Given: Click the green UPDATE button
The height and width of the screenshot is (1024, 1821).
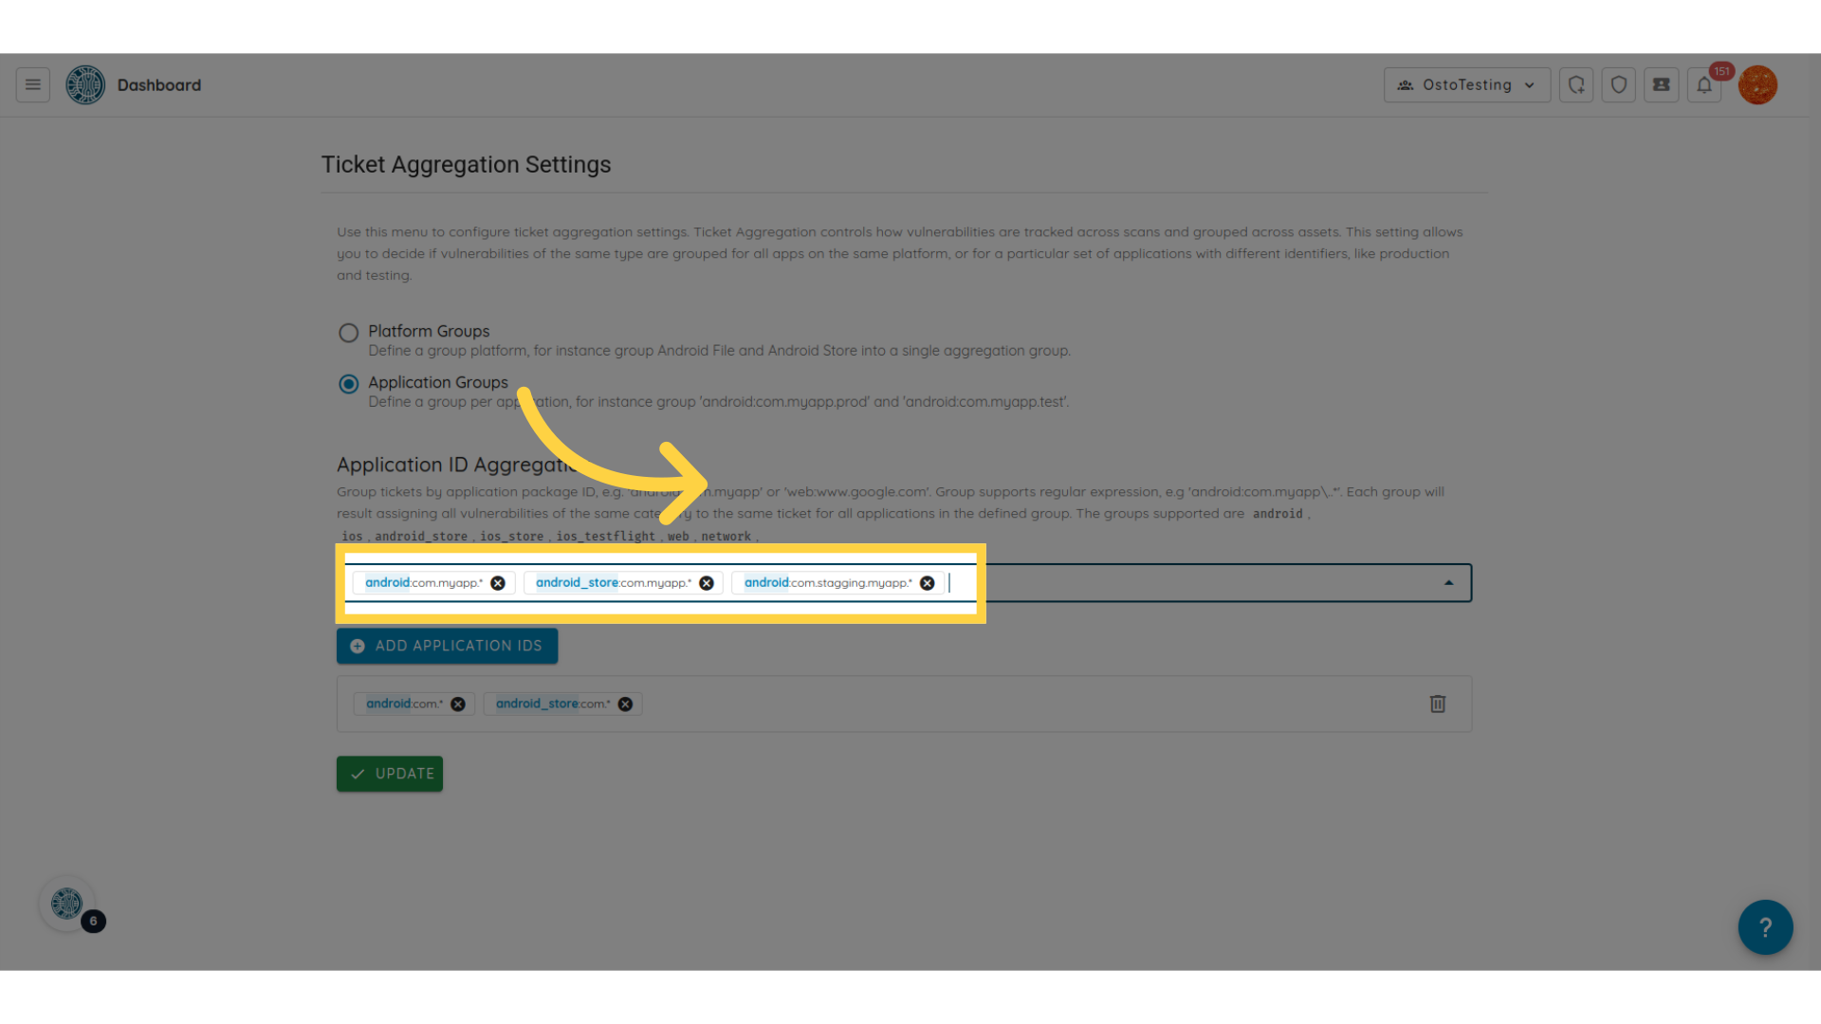Looking at the screenshot, I should 389,774.
